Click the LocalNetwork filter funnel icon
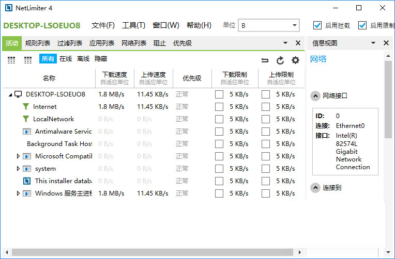The height and width of the screenshot is (259, 395). 26,119
